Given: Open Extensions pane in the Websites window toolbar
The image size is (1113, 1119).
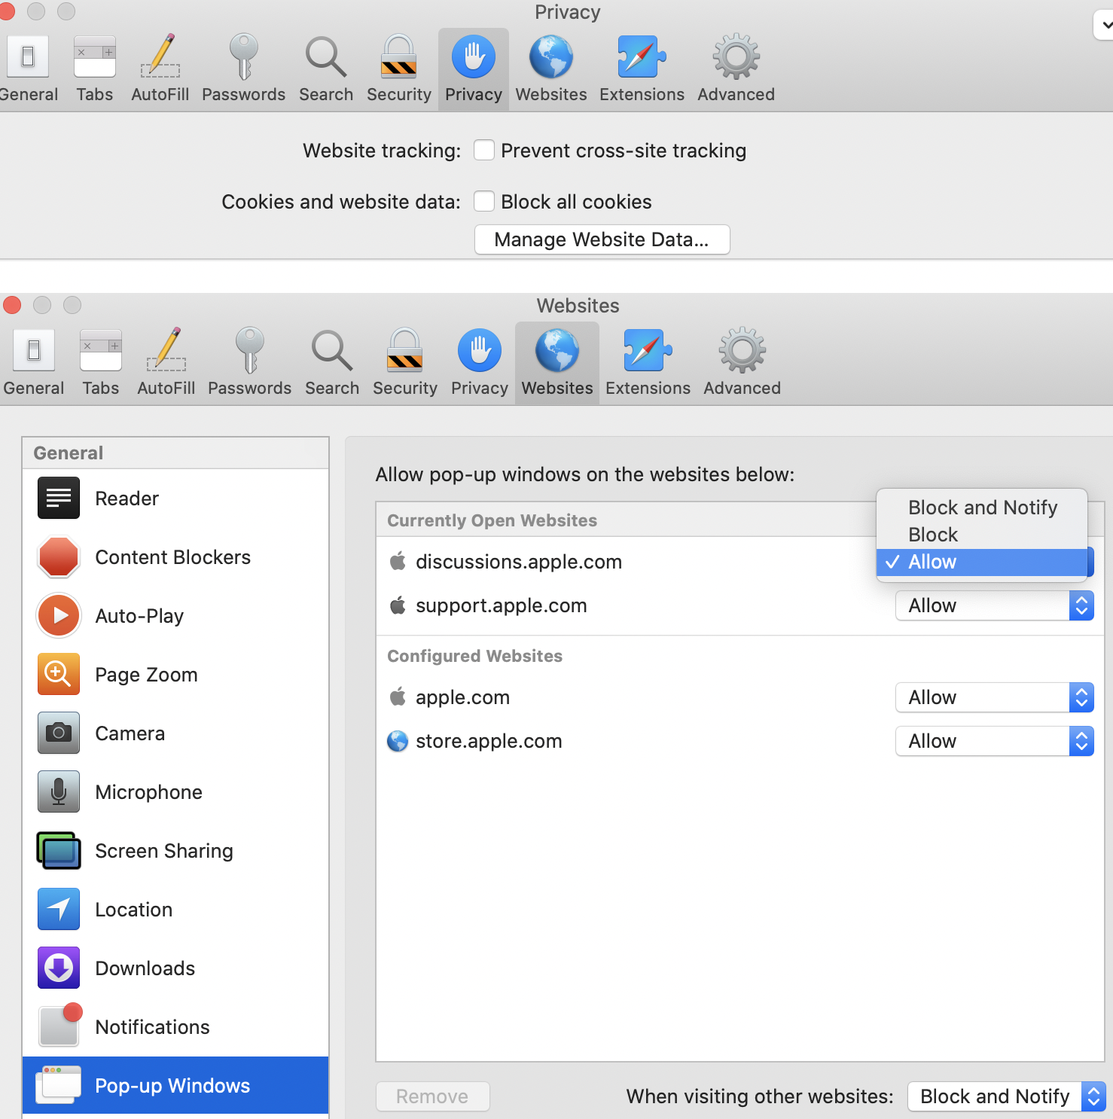Looking at the screenshot, I should [648, 363].
